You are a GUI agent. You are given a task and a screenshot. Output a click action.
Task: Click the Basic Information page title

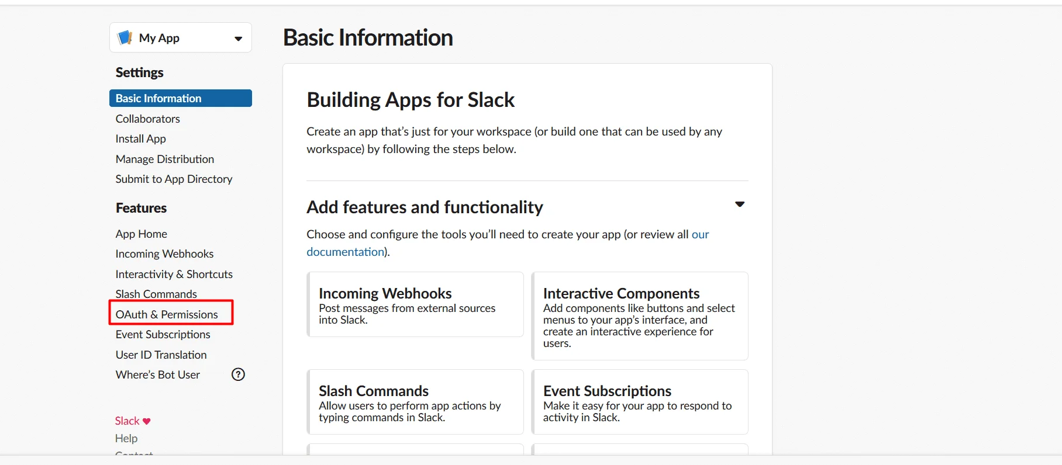tap(368, 37)
